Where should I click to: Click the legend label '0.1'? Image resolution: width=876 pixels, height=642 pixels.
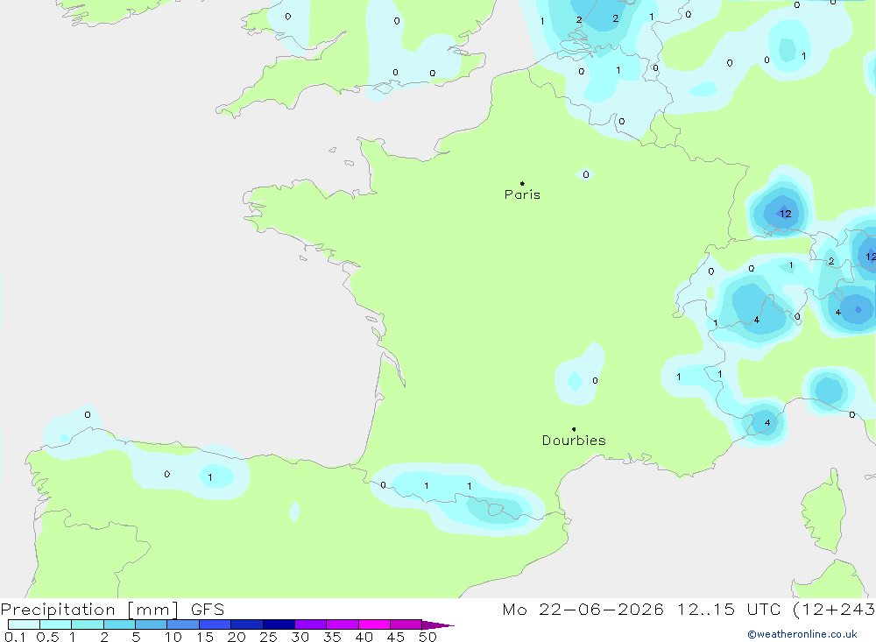click(15, 637)
